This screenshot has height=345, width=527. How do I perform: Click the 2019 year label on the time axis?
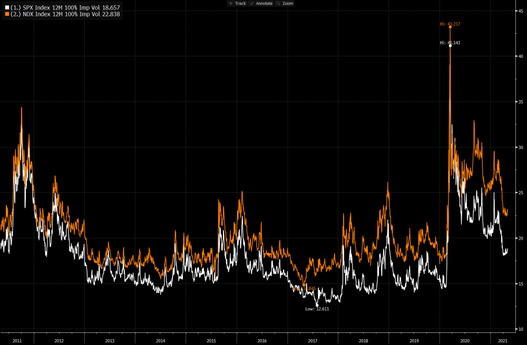[x=414, y=341]
